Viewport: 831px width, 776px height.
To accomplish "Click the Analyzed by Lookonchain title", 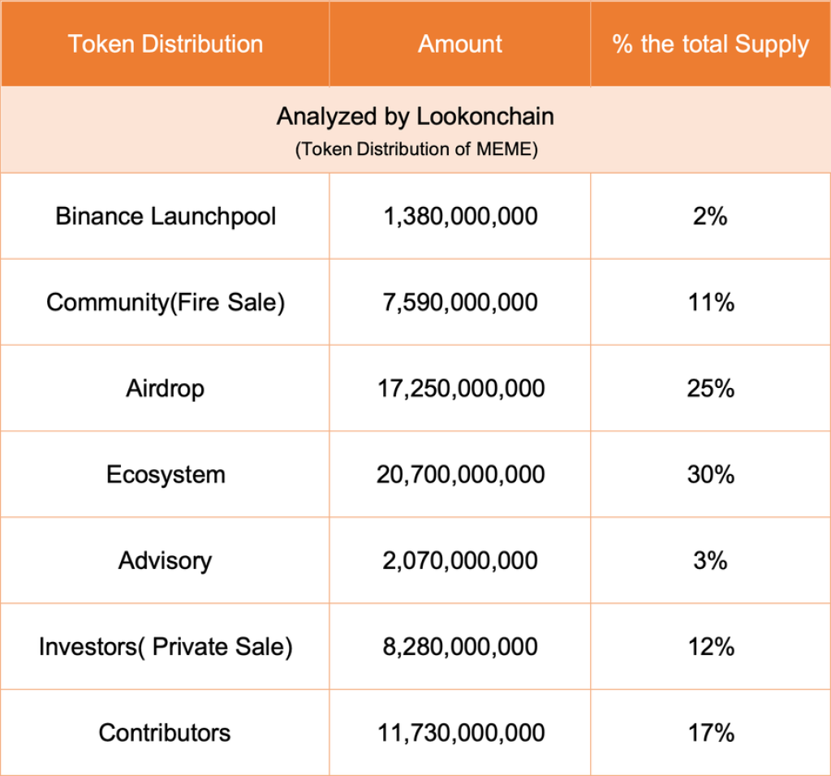I will pyautogui.click(x=415, y=117).
